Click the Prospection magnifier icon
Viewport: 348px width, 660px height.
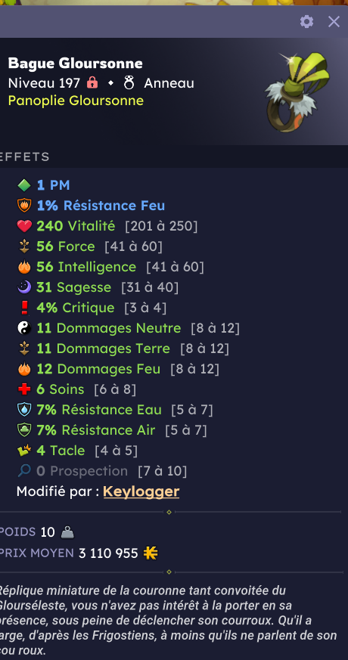(24, 470)
